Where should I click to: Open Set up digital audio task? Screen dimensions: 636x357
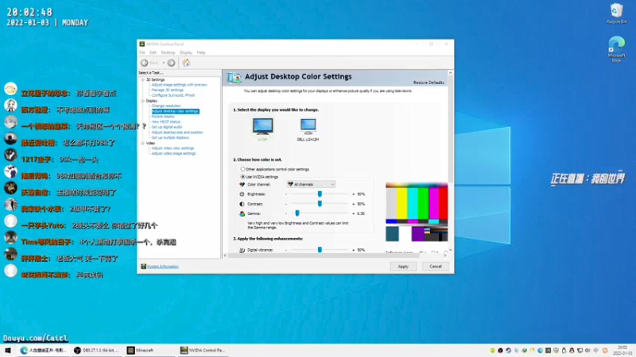[x=167, y=127]
